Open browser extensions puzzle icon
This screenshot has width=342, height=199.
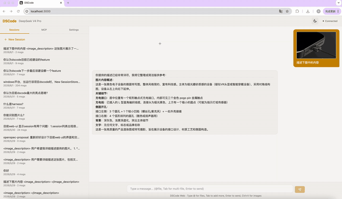coord(297,11)
